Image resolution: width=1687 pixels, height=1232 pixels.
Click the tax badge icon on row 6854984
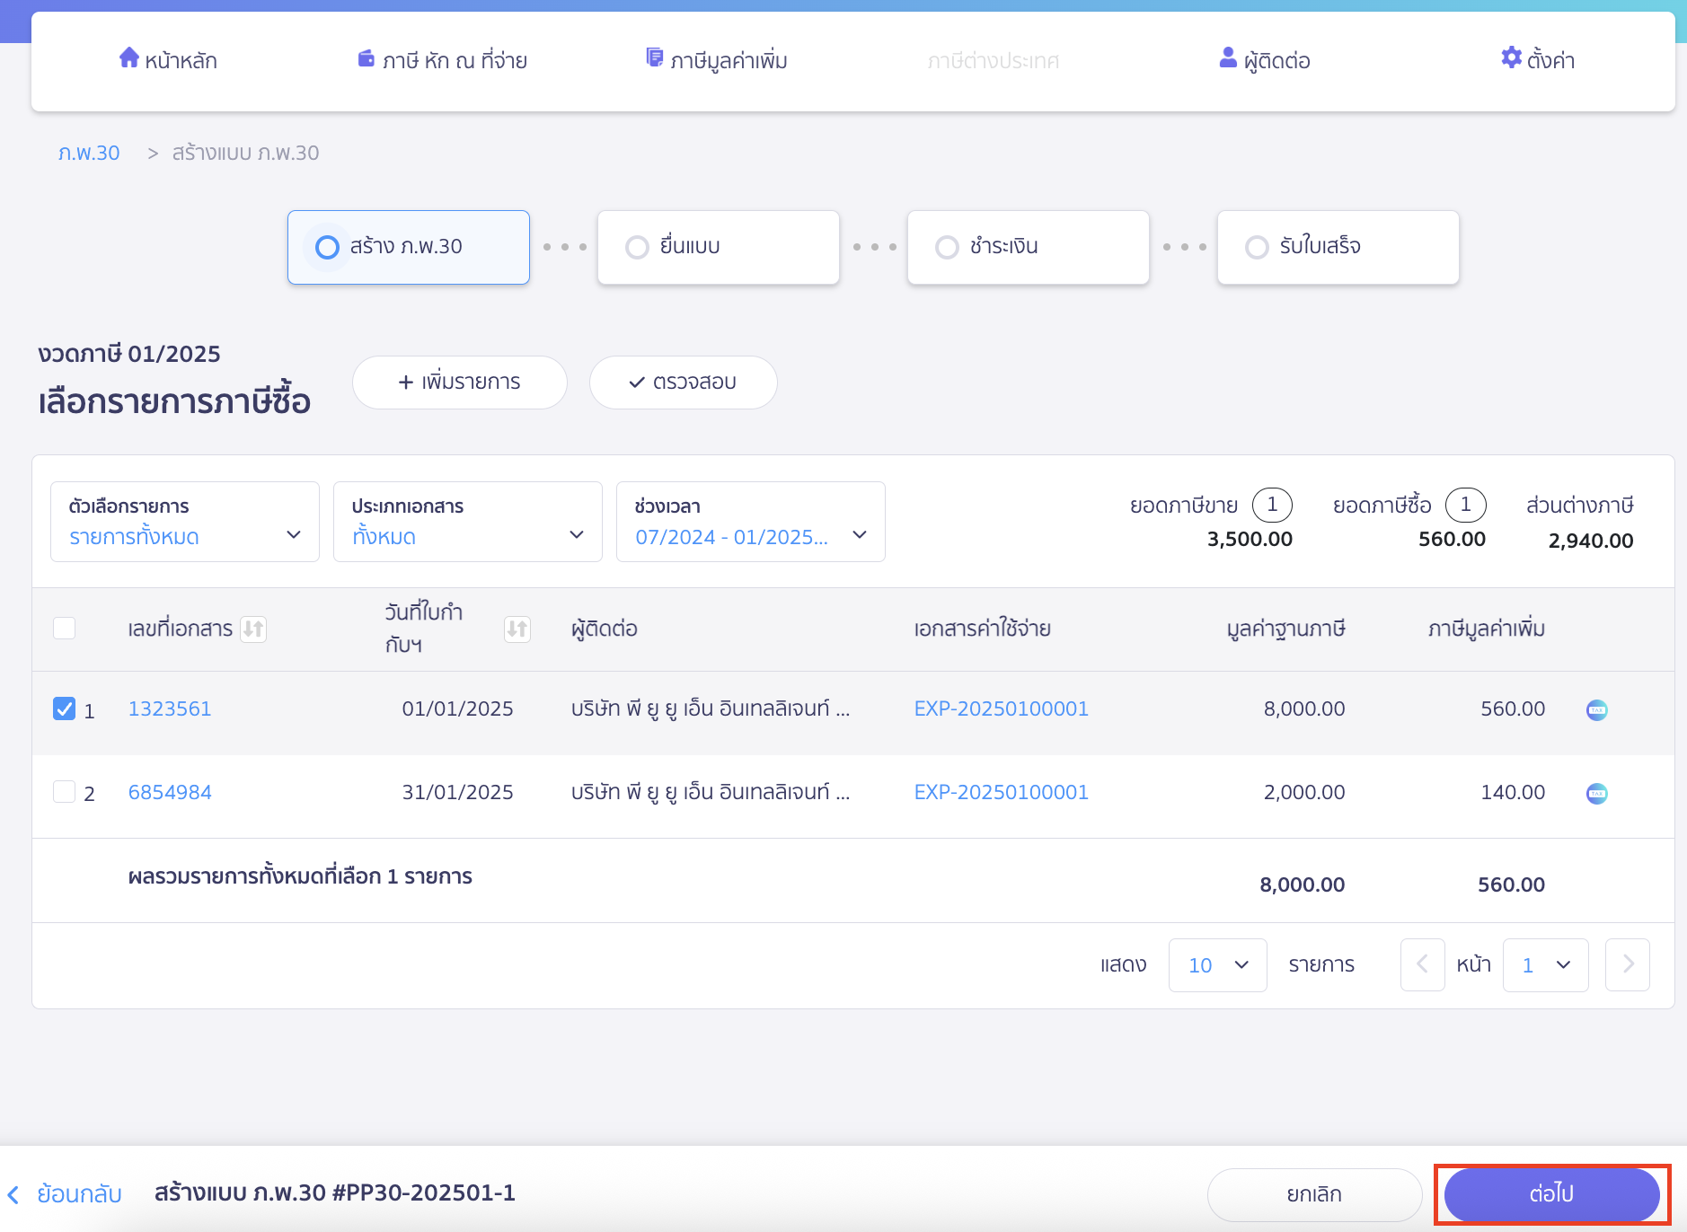click(x=1596, y=794)
